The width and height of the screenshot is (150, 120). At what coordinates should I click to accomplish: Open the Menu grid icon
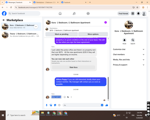pos(133,13)
